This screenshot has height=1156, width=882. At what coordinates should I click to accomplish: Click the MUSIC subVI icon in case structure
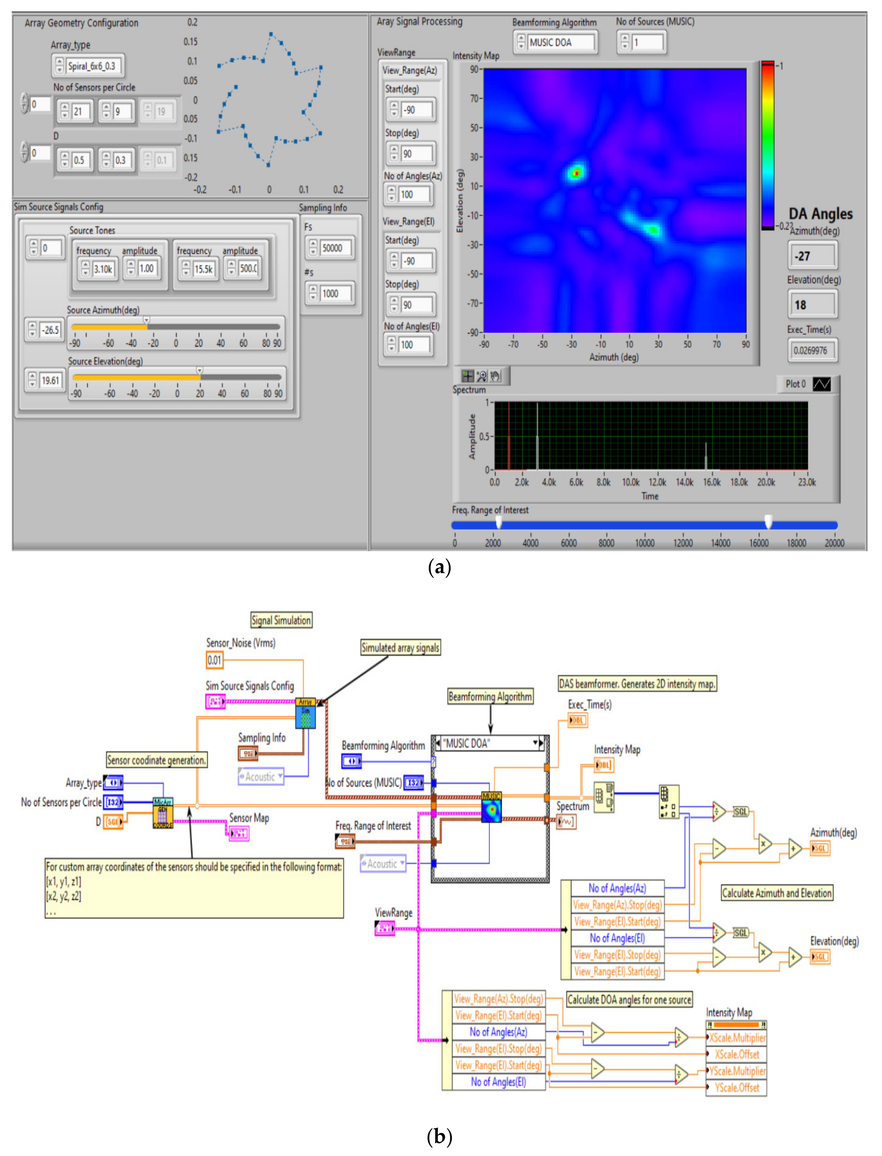click(491, 807)
